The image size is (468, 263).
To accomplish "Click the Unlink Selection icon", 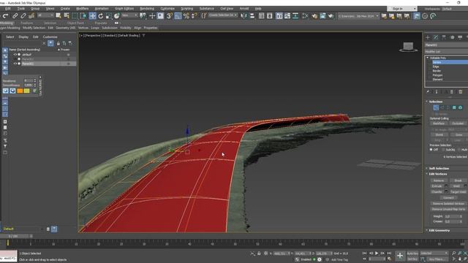I will [x=23, y=16].
